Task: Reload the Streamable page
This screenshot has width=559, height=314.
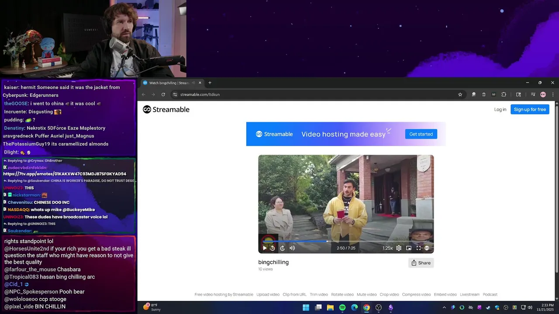Action: 163,94
